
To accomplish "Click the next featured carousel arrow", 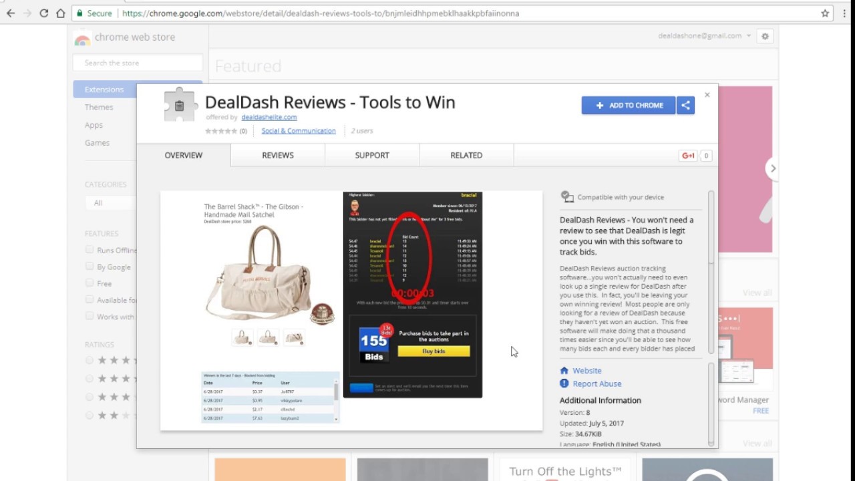I will tap(773, 168).
